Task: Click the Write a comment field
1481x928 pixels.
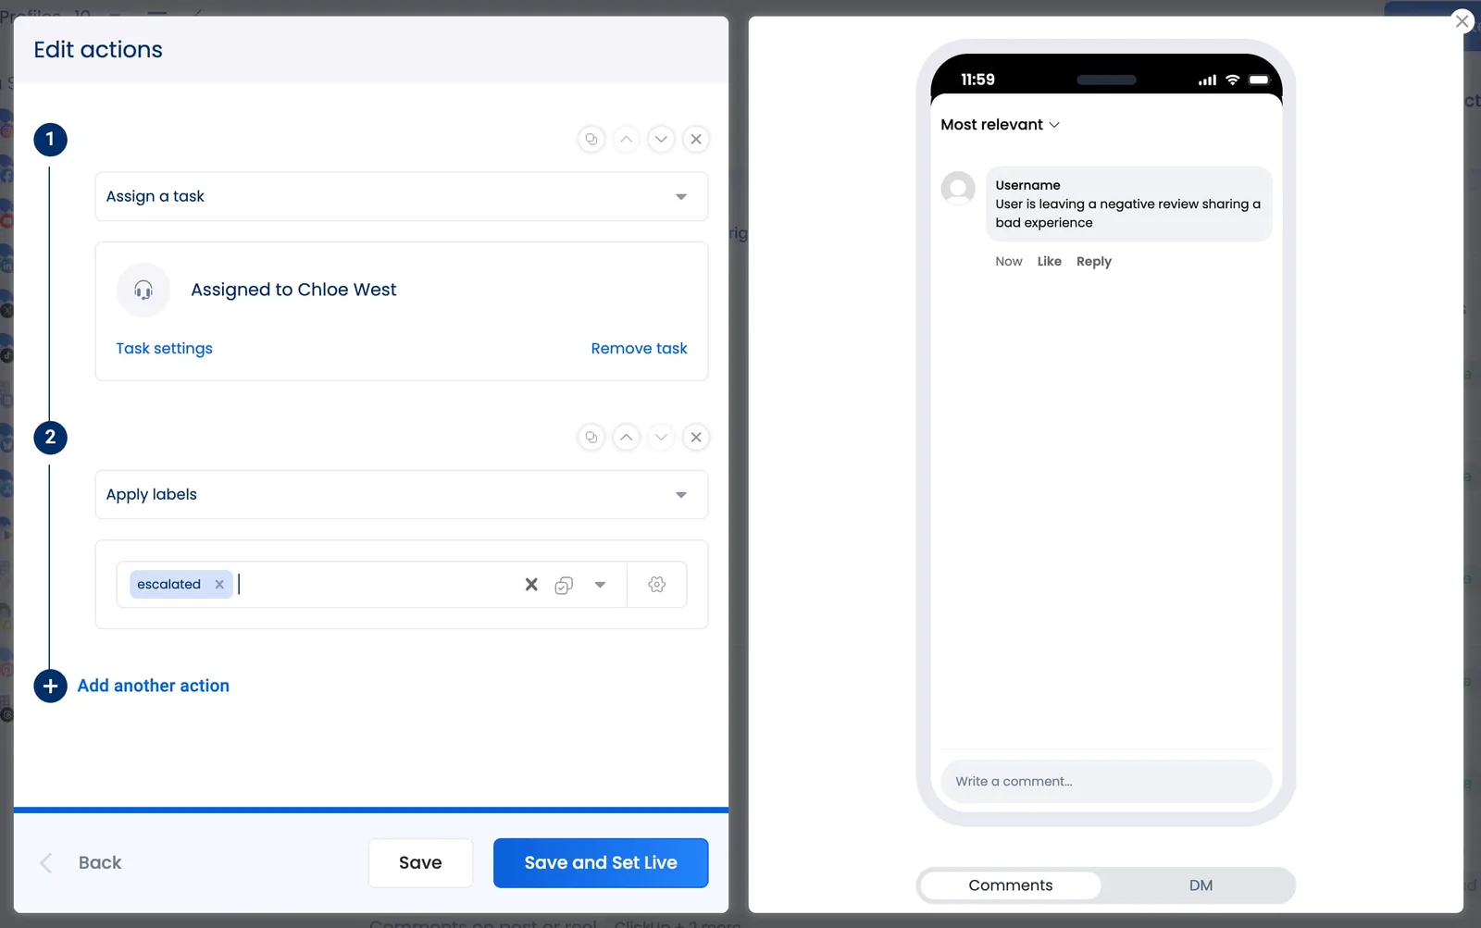Action: [x=1106, y=782]
